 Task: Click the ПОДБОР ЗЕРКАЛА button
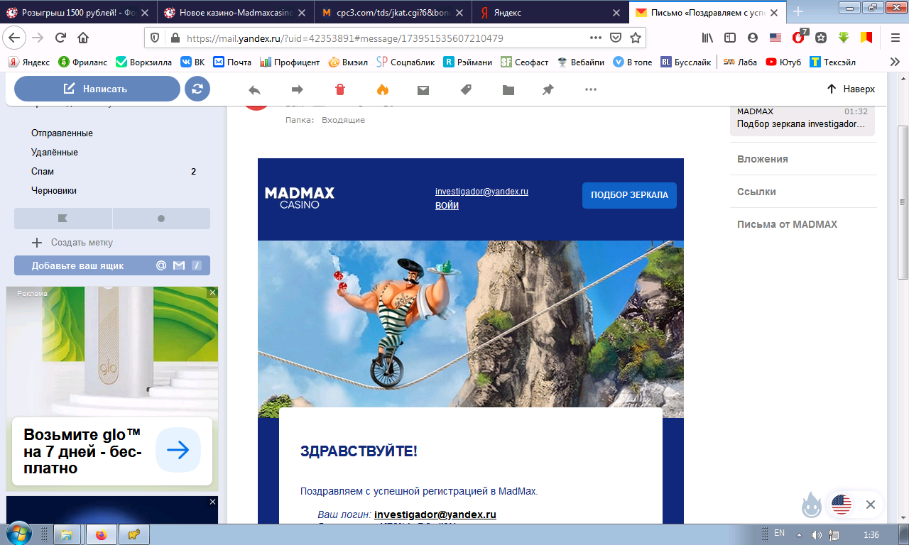coord(629,195)
